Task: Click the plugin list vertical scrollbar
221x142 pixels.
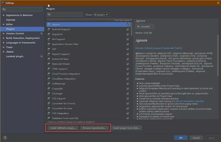Action: [131, 29]
